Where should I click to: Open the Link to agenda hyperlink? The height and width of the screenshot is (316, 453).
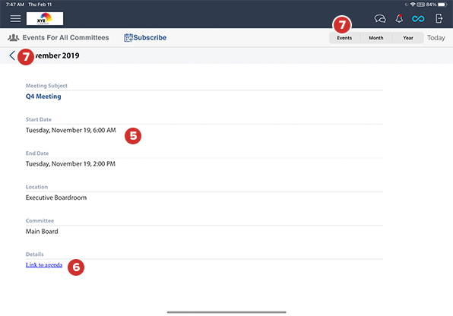tap(44, 264)
